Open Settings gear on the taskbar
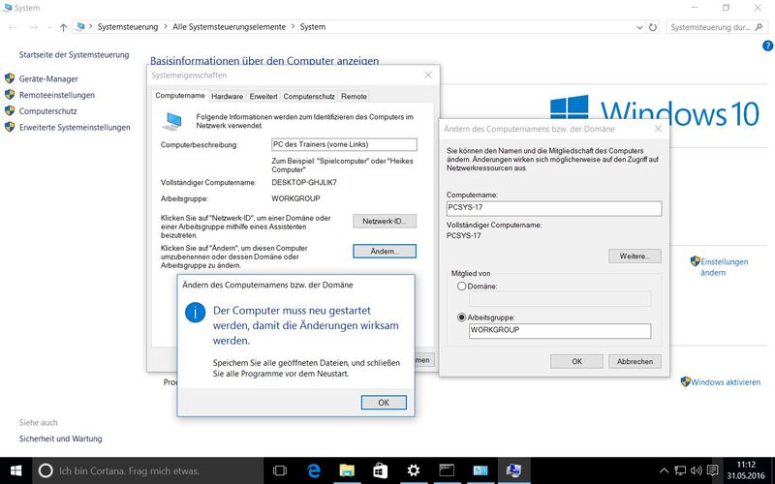This screenshot has width=775, height=484. pyautogui.click(x=414, y=470)
